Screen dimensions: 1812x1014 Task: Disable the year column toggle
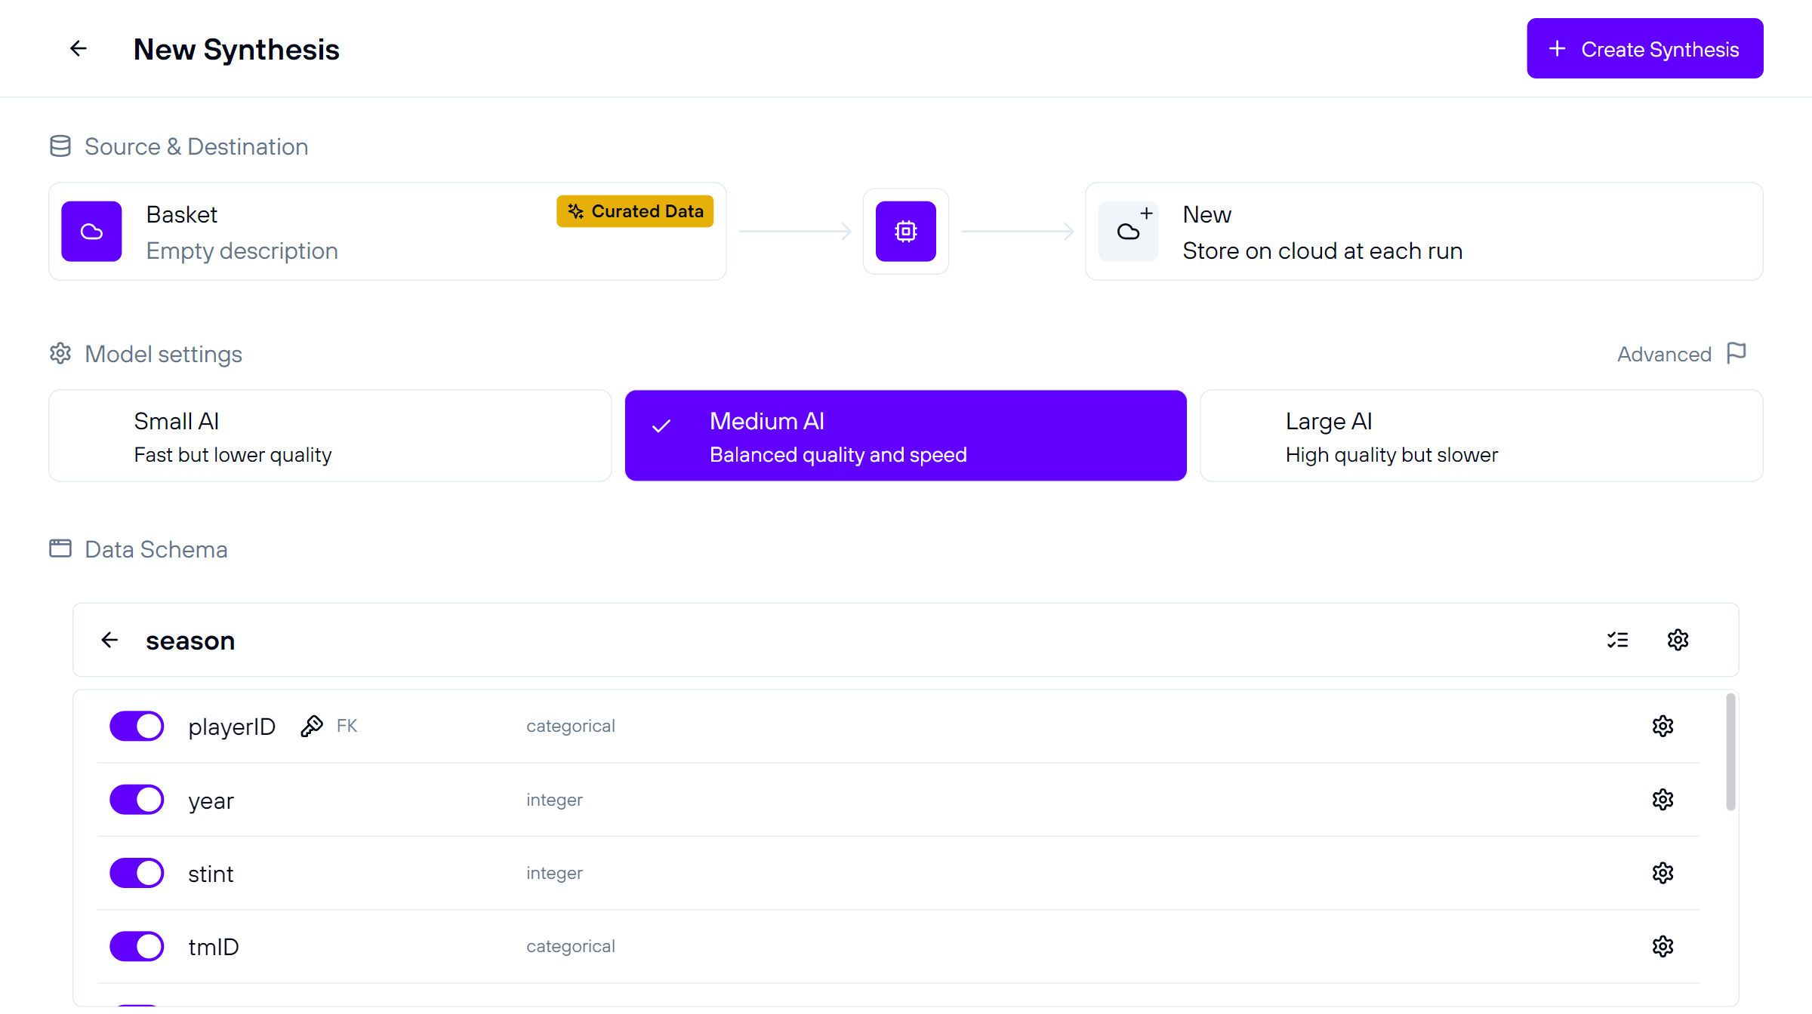tap(137, 800)
